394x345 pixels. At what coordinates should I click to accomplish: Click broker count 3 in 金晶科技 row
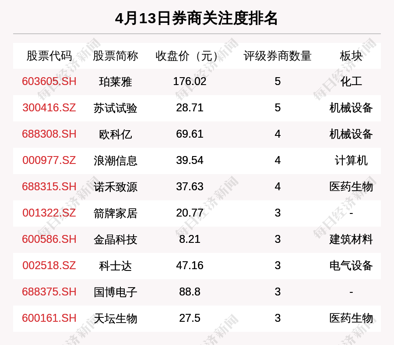pyautogui.click(x=278, y=239)
